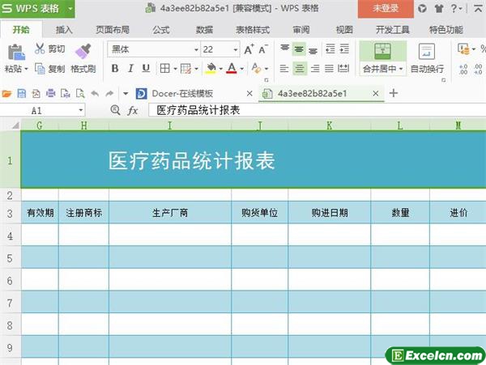Click the Undo arrow icon
This screenshot has height=365, width=486.
click(x=95, y=93)
